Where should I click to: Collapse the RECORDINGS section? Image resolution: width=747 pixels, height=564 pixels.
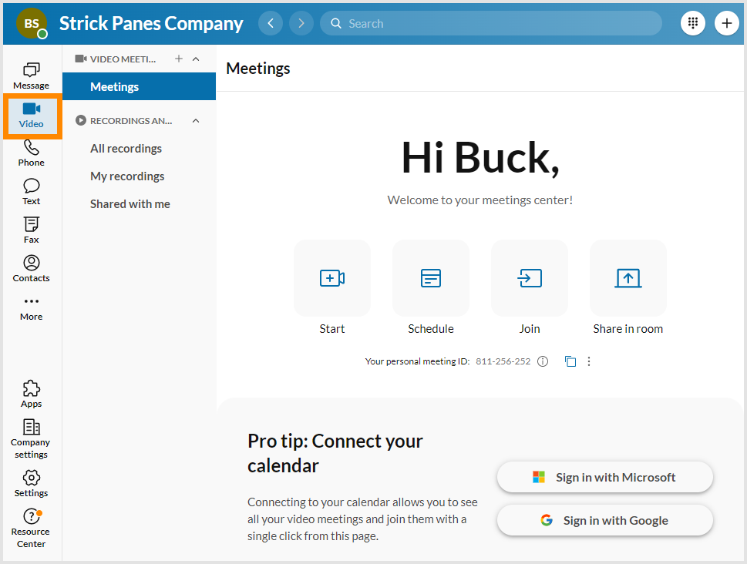click(x=195, y=120)
